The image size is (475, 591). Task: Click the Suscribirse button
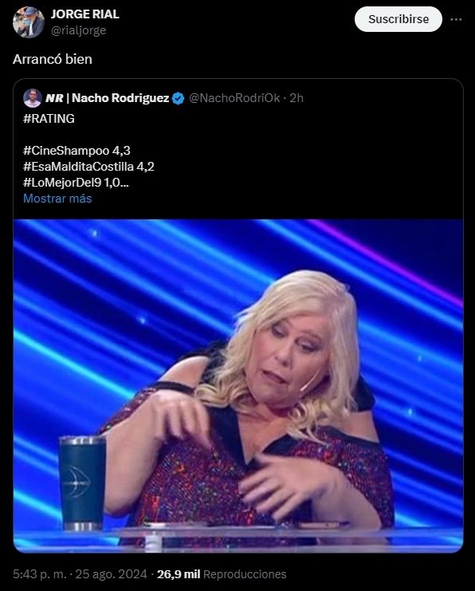coord(398,19)
